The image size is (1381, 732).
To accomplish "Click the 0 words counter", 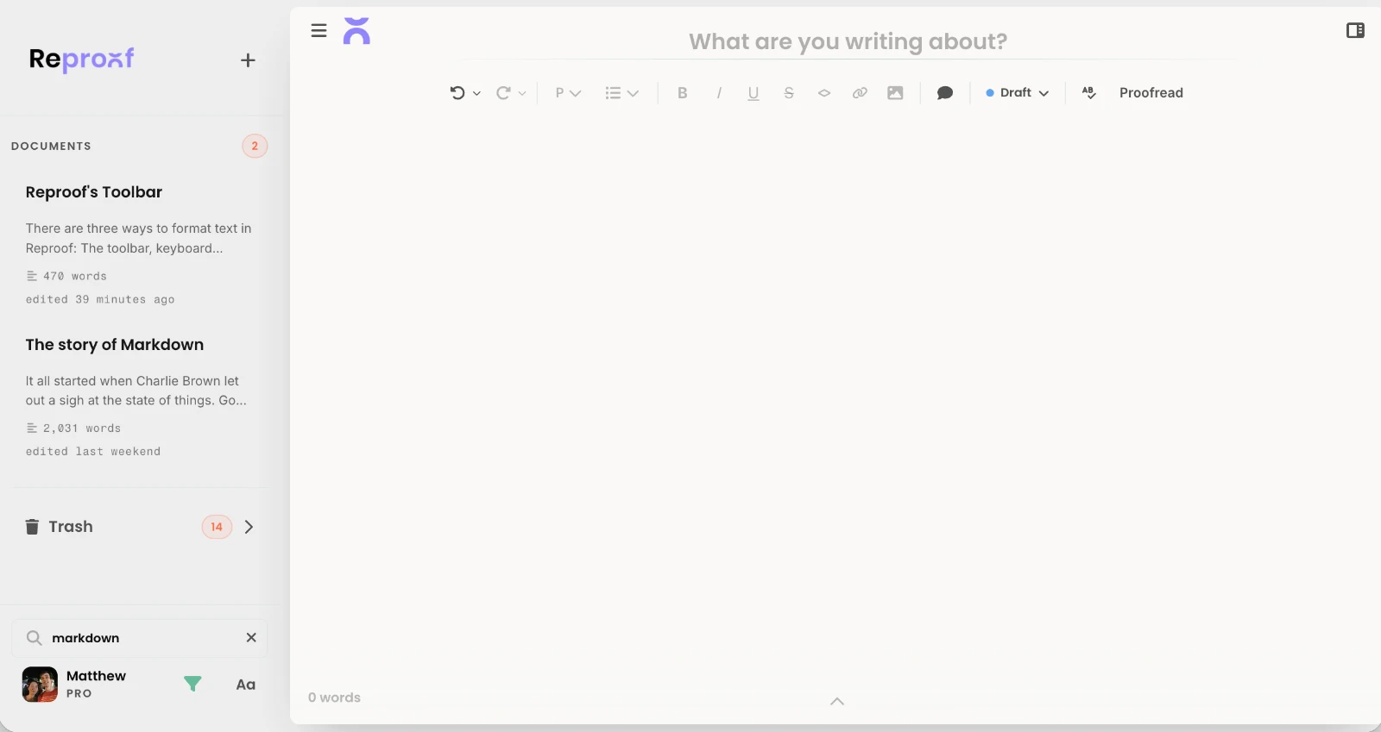I will click(334, 698).
